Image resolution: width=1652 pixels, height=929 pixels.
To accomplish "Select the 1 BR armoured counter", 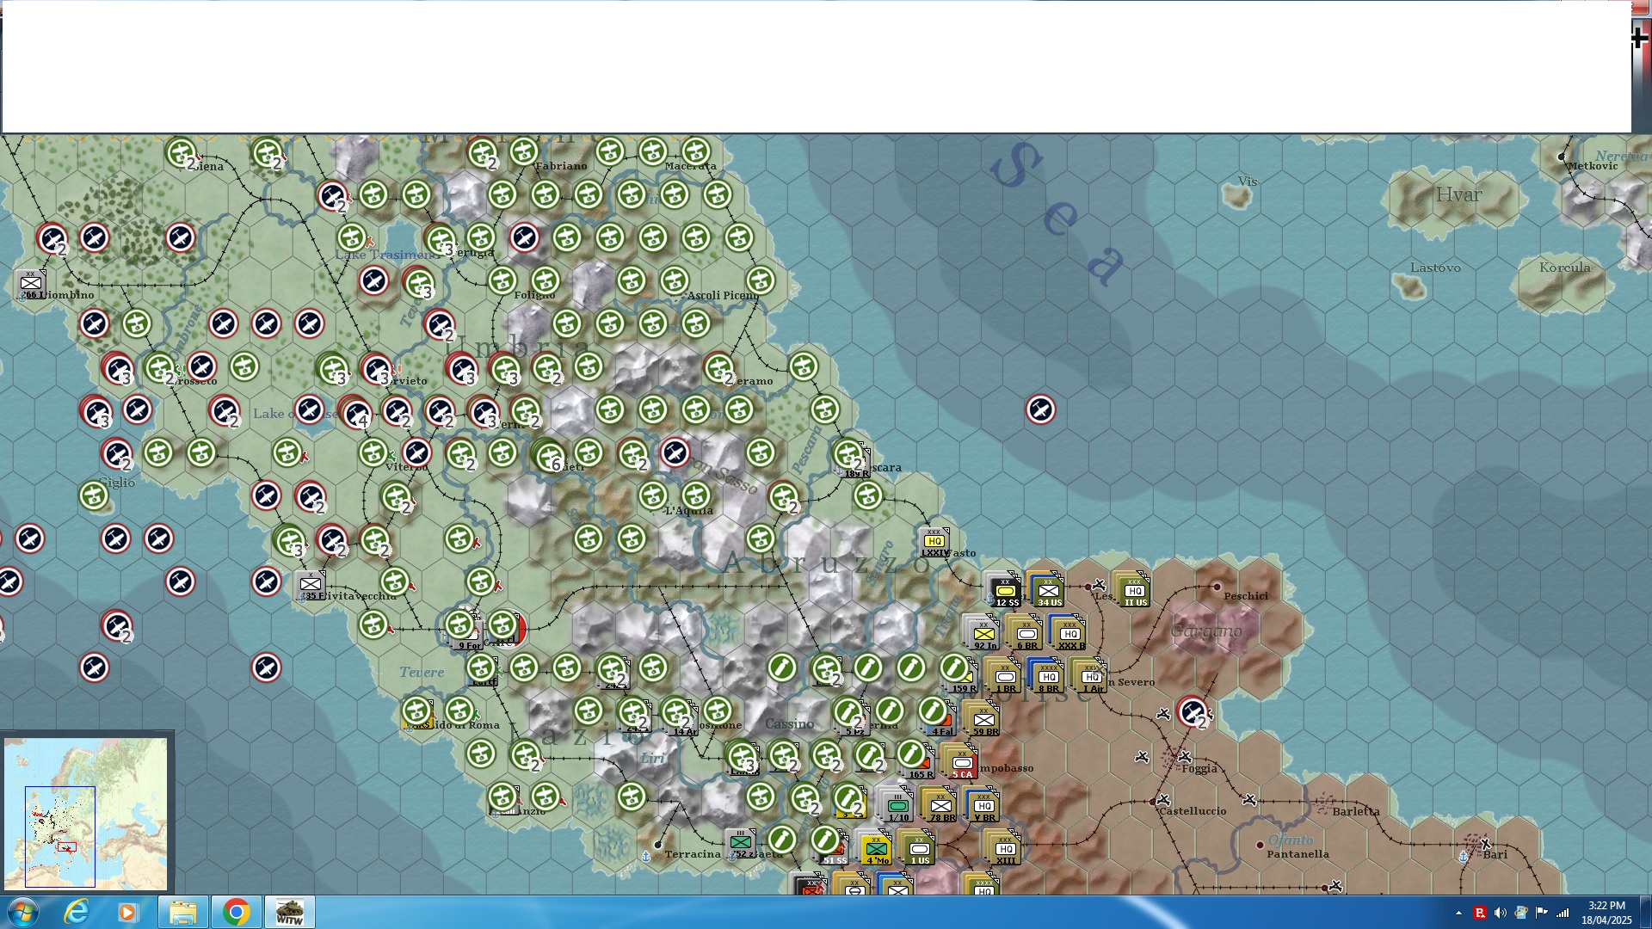I will pos(1005,677).
